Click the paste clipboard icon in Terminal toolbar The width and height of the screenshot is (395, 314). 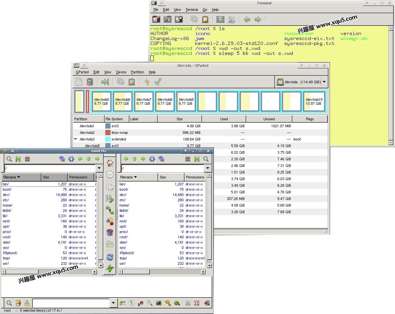click(205, 20)
